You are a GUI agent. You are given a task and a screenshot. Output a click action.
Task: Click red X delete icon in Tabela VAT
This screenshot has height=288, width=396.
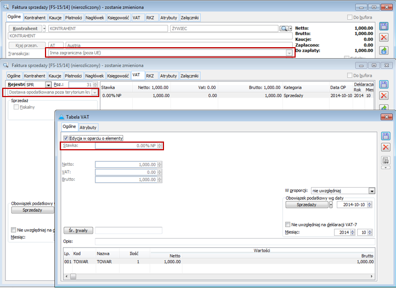point(386,148)
